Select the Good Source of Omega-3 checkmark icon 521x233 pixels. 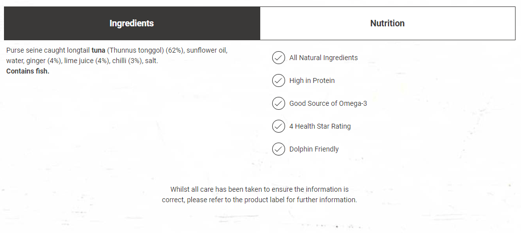click(x=279, y=103)
